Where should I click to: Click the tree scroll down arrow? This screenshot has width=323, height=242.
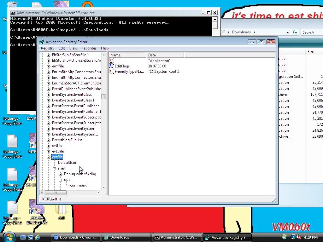pyautogui.click(x=103, y=187)
